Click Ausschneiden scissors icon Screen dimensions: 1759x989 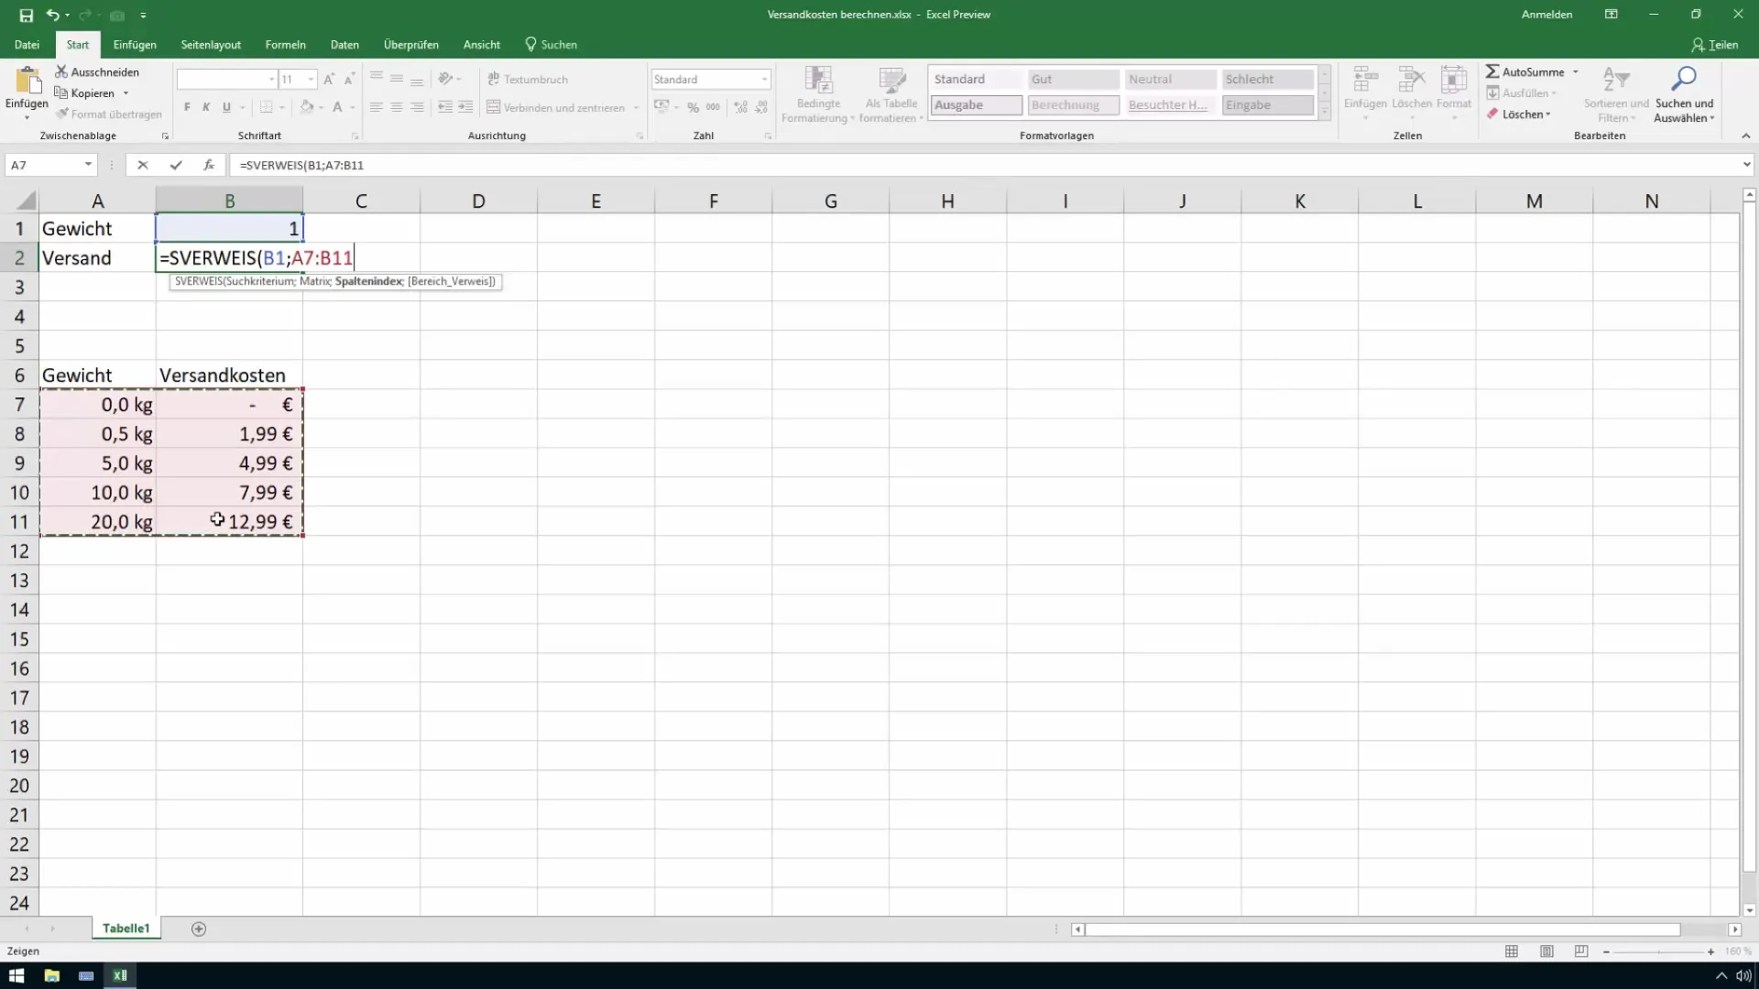point(61,71)
